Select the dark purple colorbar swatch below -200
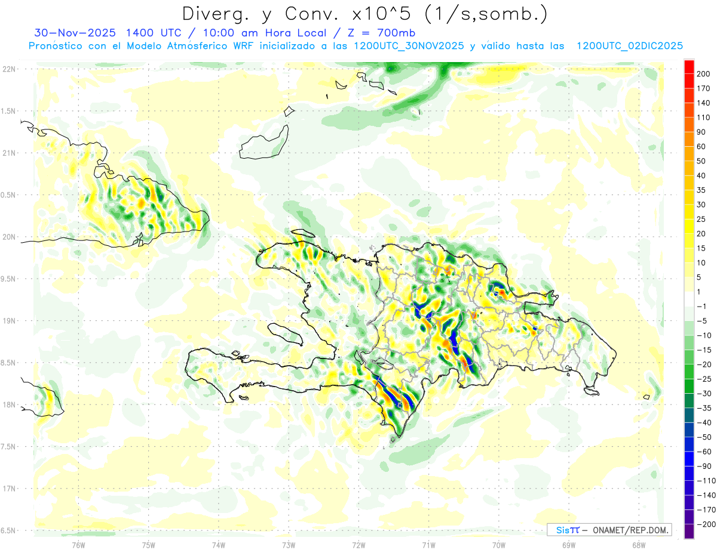Screen dimensions: 717x553 click(x=689, y=531)
